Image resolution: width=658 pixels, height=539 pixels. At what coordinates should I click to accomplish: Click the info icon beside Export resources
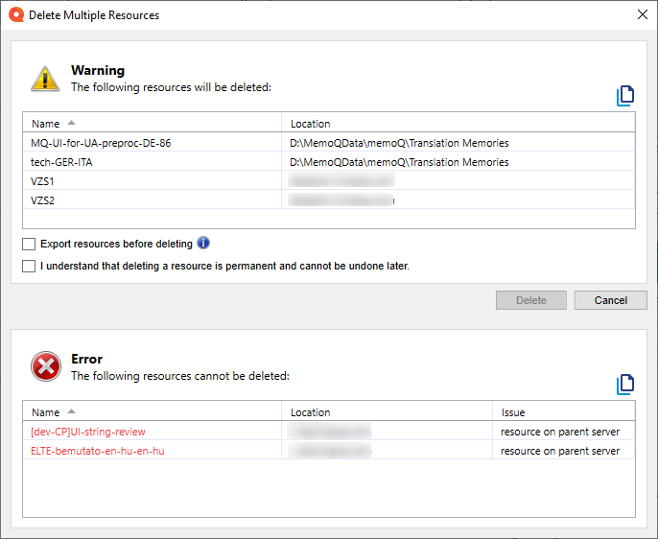tap(202, 244)
